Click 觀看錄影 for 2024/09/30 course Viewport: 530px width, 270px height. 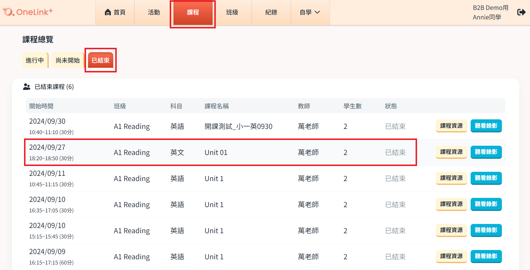coord(486,126)
